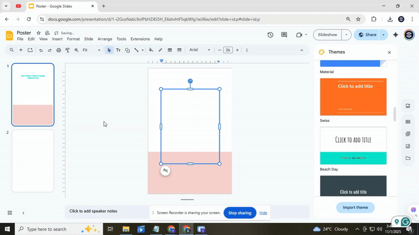This screenshot has height=235, width=419.
Task: Star the Poster presentation
Action: (38, 33)
